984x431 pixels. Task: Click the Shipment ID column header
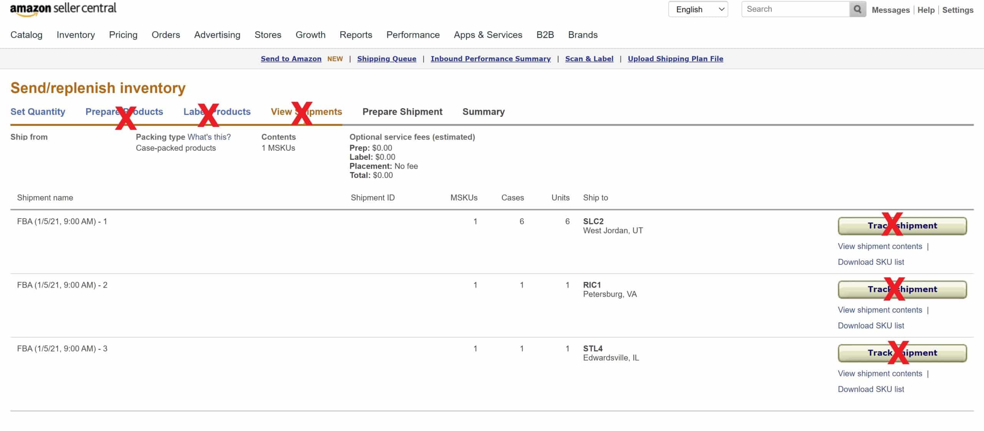[372, 198]
